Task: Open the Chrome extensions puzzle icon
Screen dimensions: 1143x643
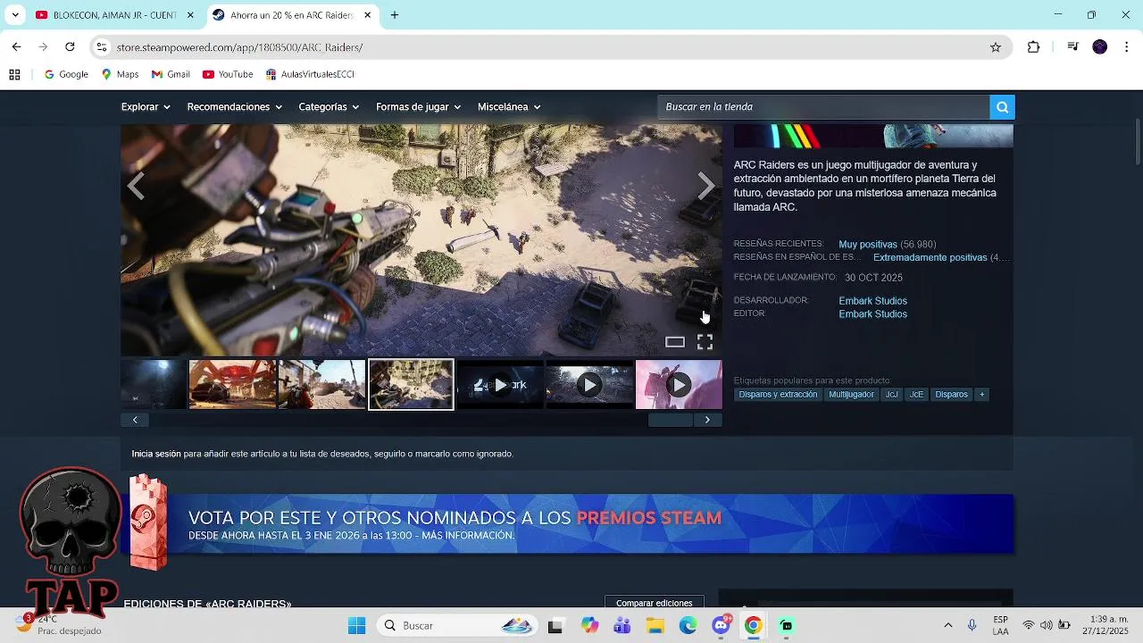Action: click(x=1033, y=47)
